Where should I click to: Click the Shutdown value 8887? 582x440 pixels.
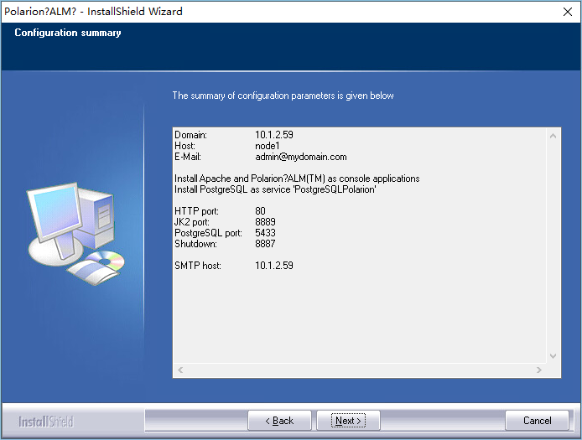pos(265,244)
